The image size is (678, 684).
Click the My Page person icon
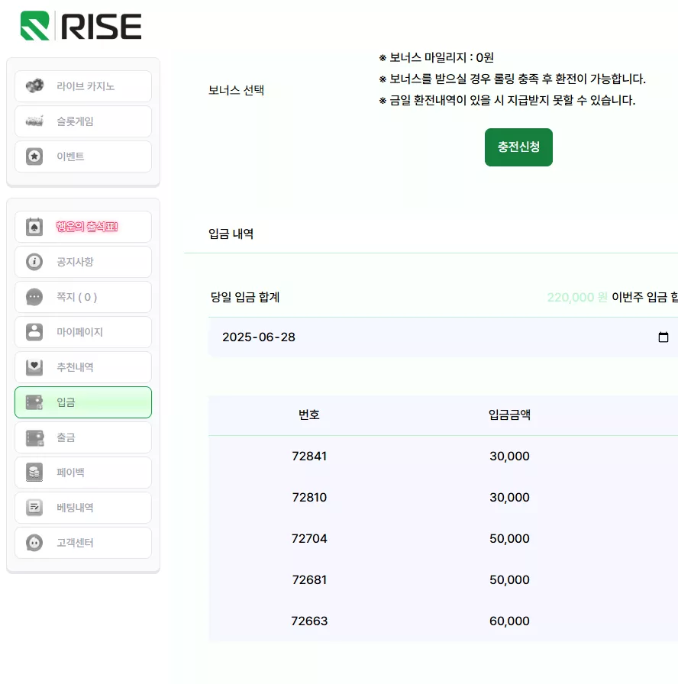click(x=34, y=332)
